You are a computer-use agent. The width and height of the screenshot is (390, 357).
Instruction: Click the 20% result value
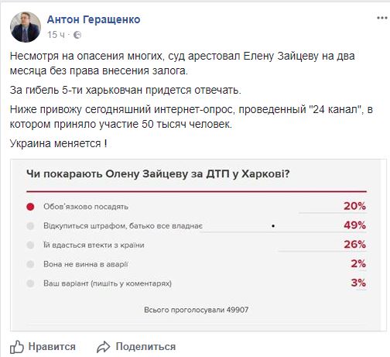pyautogui.click(x=354, y=206)
